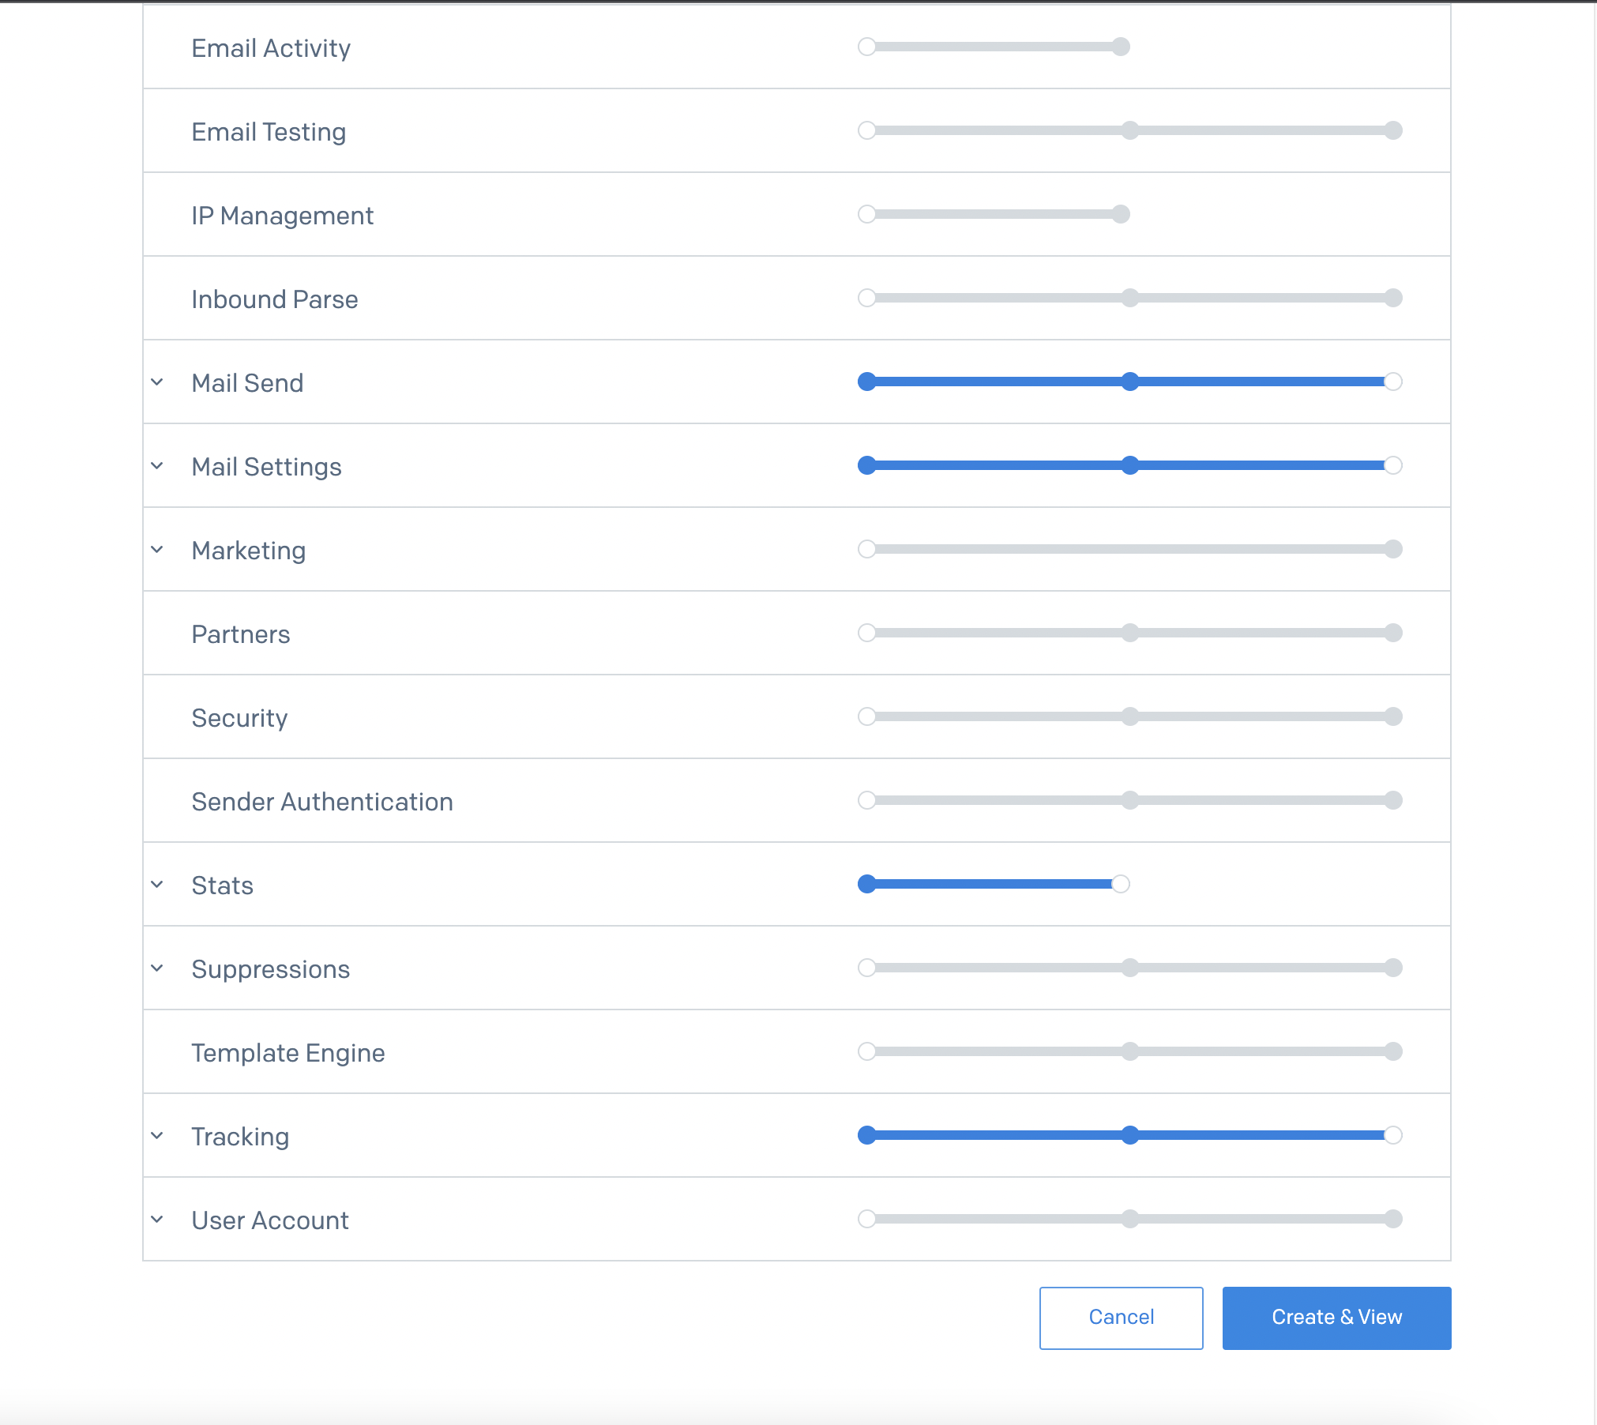Click the Cancel button

(1121, 1318)
